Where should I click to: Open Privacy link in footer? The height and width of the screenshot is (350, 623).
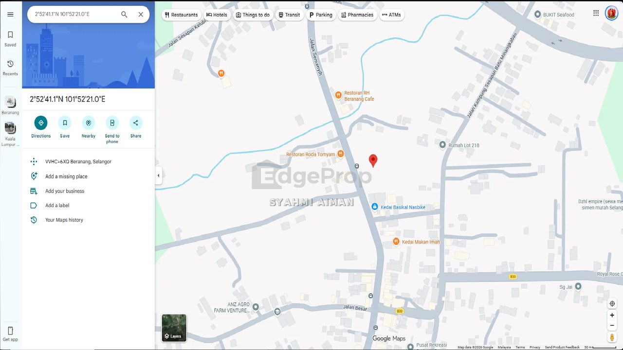coord(535,347)
